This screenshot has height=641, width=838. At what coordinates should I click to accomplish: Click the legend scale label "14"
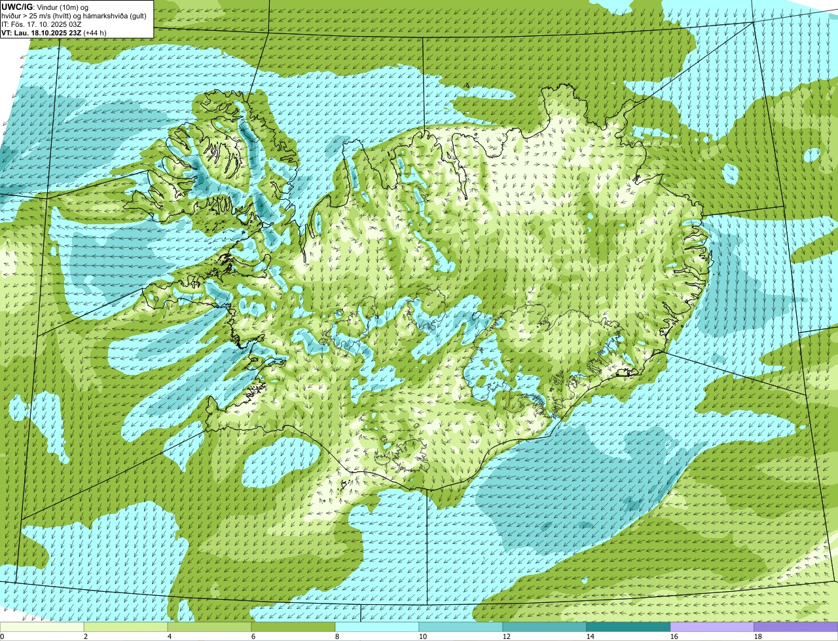click(591, 636)
